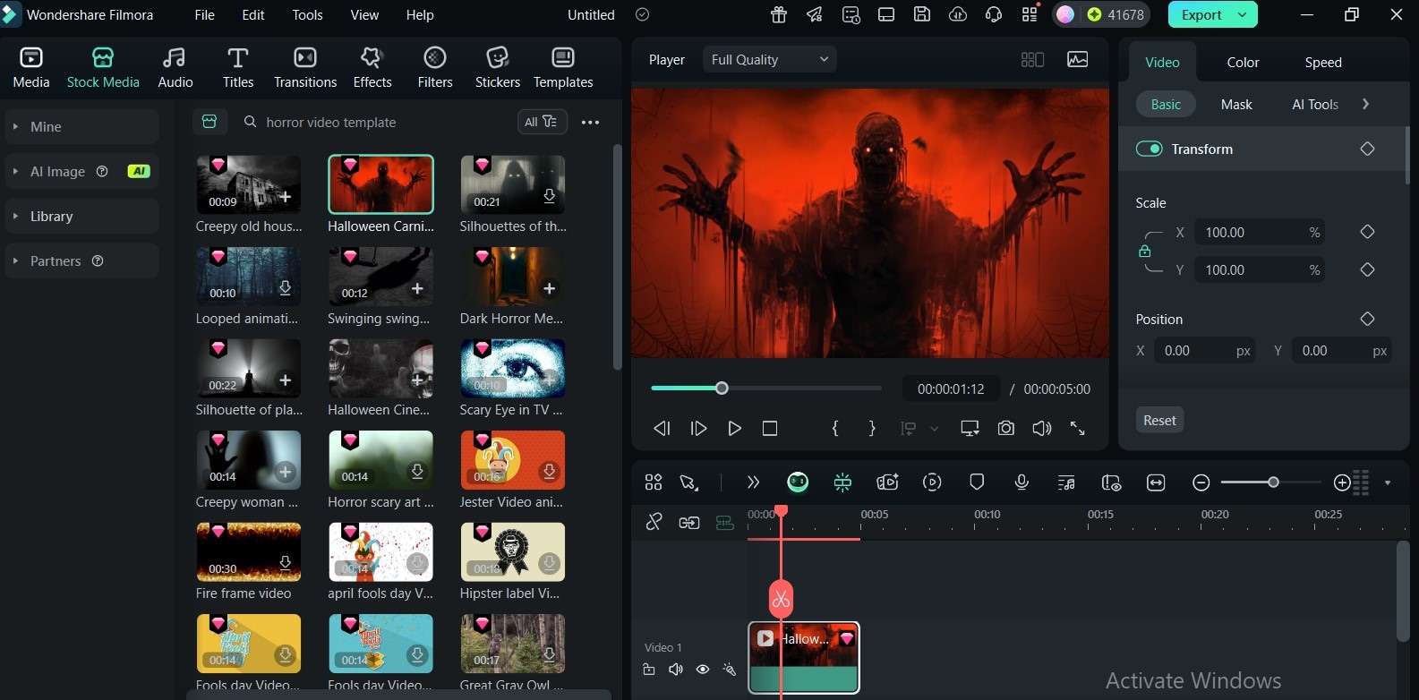The height and width of the screenshot is (700, 1419).
Task: Toggle the scale aspect ratio lock
Action: point(1144,252)
